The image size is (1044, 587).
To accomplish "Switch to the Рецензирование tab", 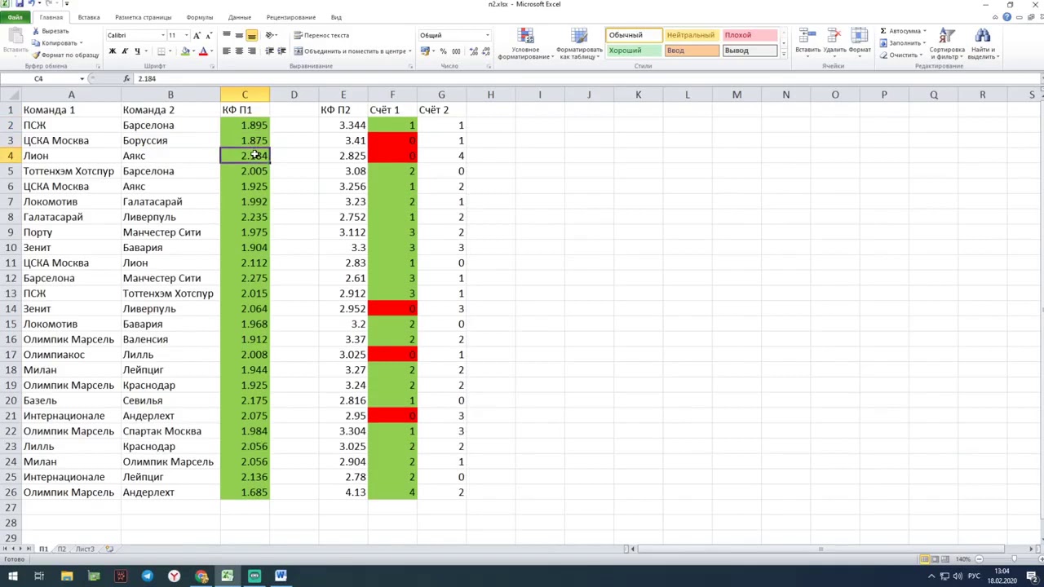I will click(x=291, y=17).
